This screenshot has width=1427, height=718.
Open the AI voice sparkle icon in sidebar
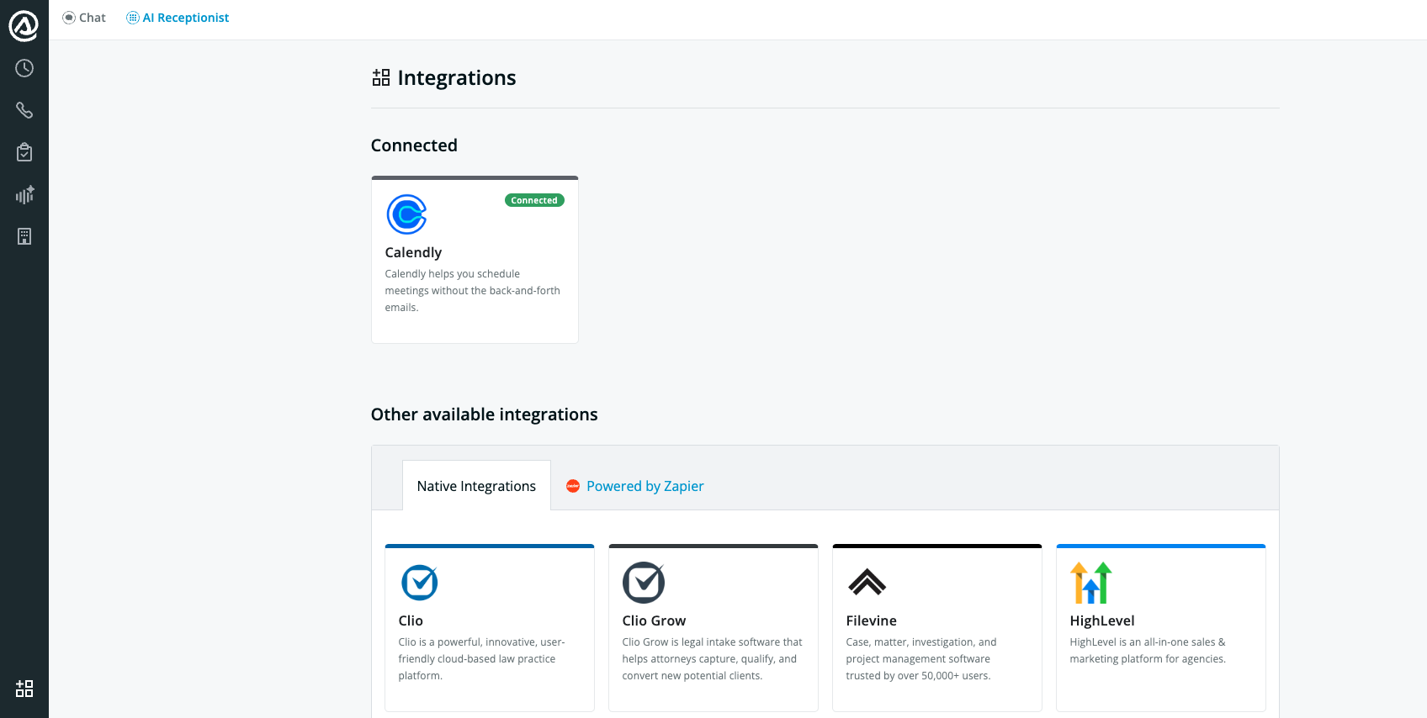point(24,194)
